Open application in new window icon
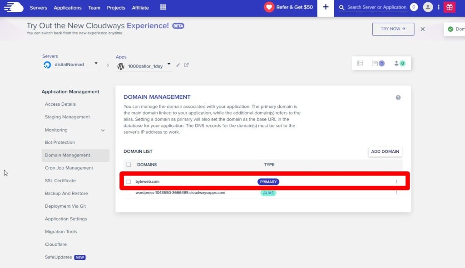 pyautogui.click(x=186, y=65)
